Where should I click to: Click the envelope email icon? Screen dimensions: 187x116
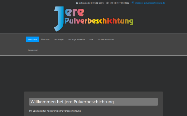(x=133, y=2)
